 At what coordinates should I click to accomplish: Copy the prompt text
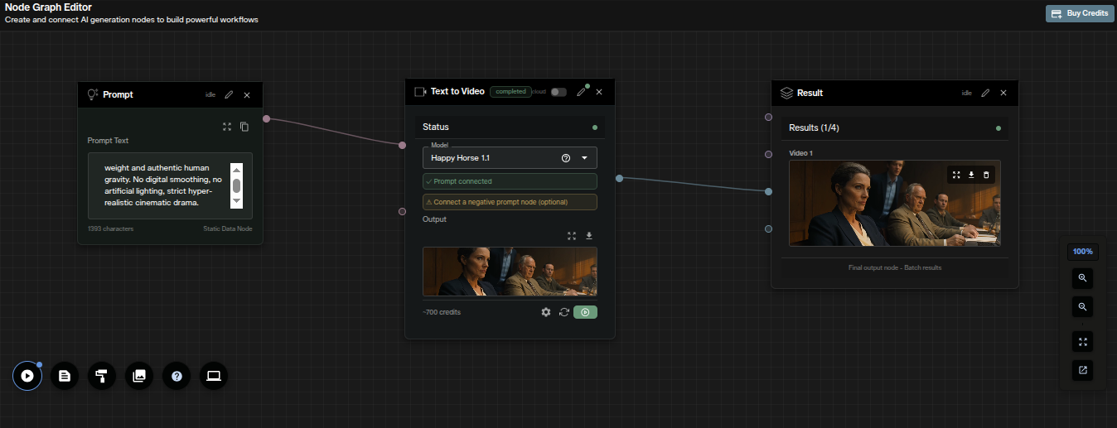(x=244, y=127)
